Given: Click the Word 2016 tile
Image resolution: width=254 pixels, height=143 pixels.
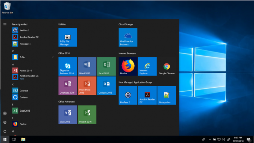Looking at the screenshot, I should [x=87, y=66].
